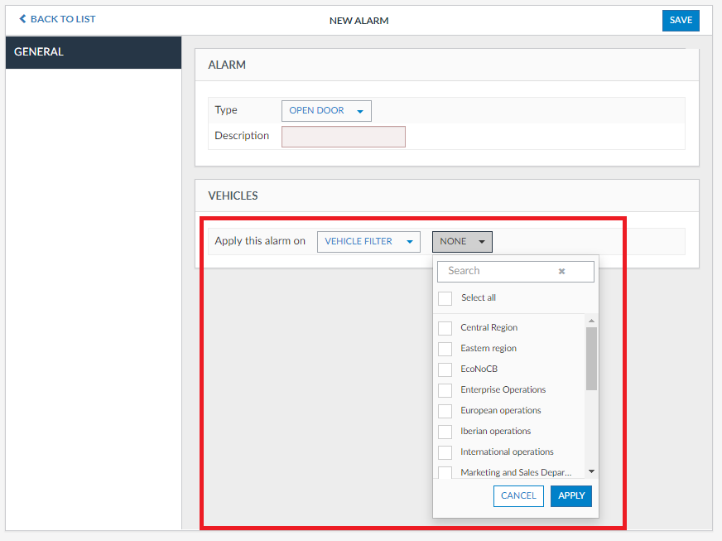Check the Iberian operations checkbox
Viewport: 722px width, 541px height.
pos(445,432)
